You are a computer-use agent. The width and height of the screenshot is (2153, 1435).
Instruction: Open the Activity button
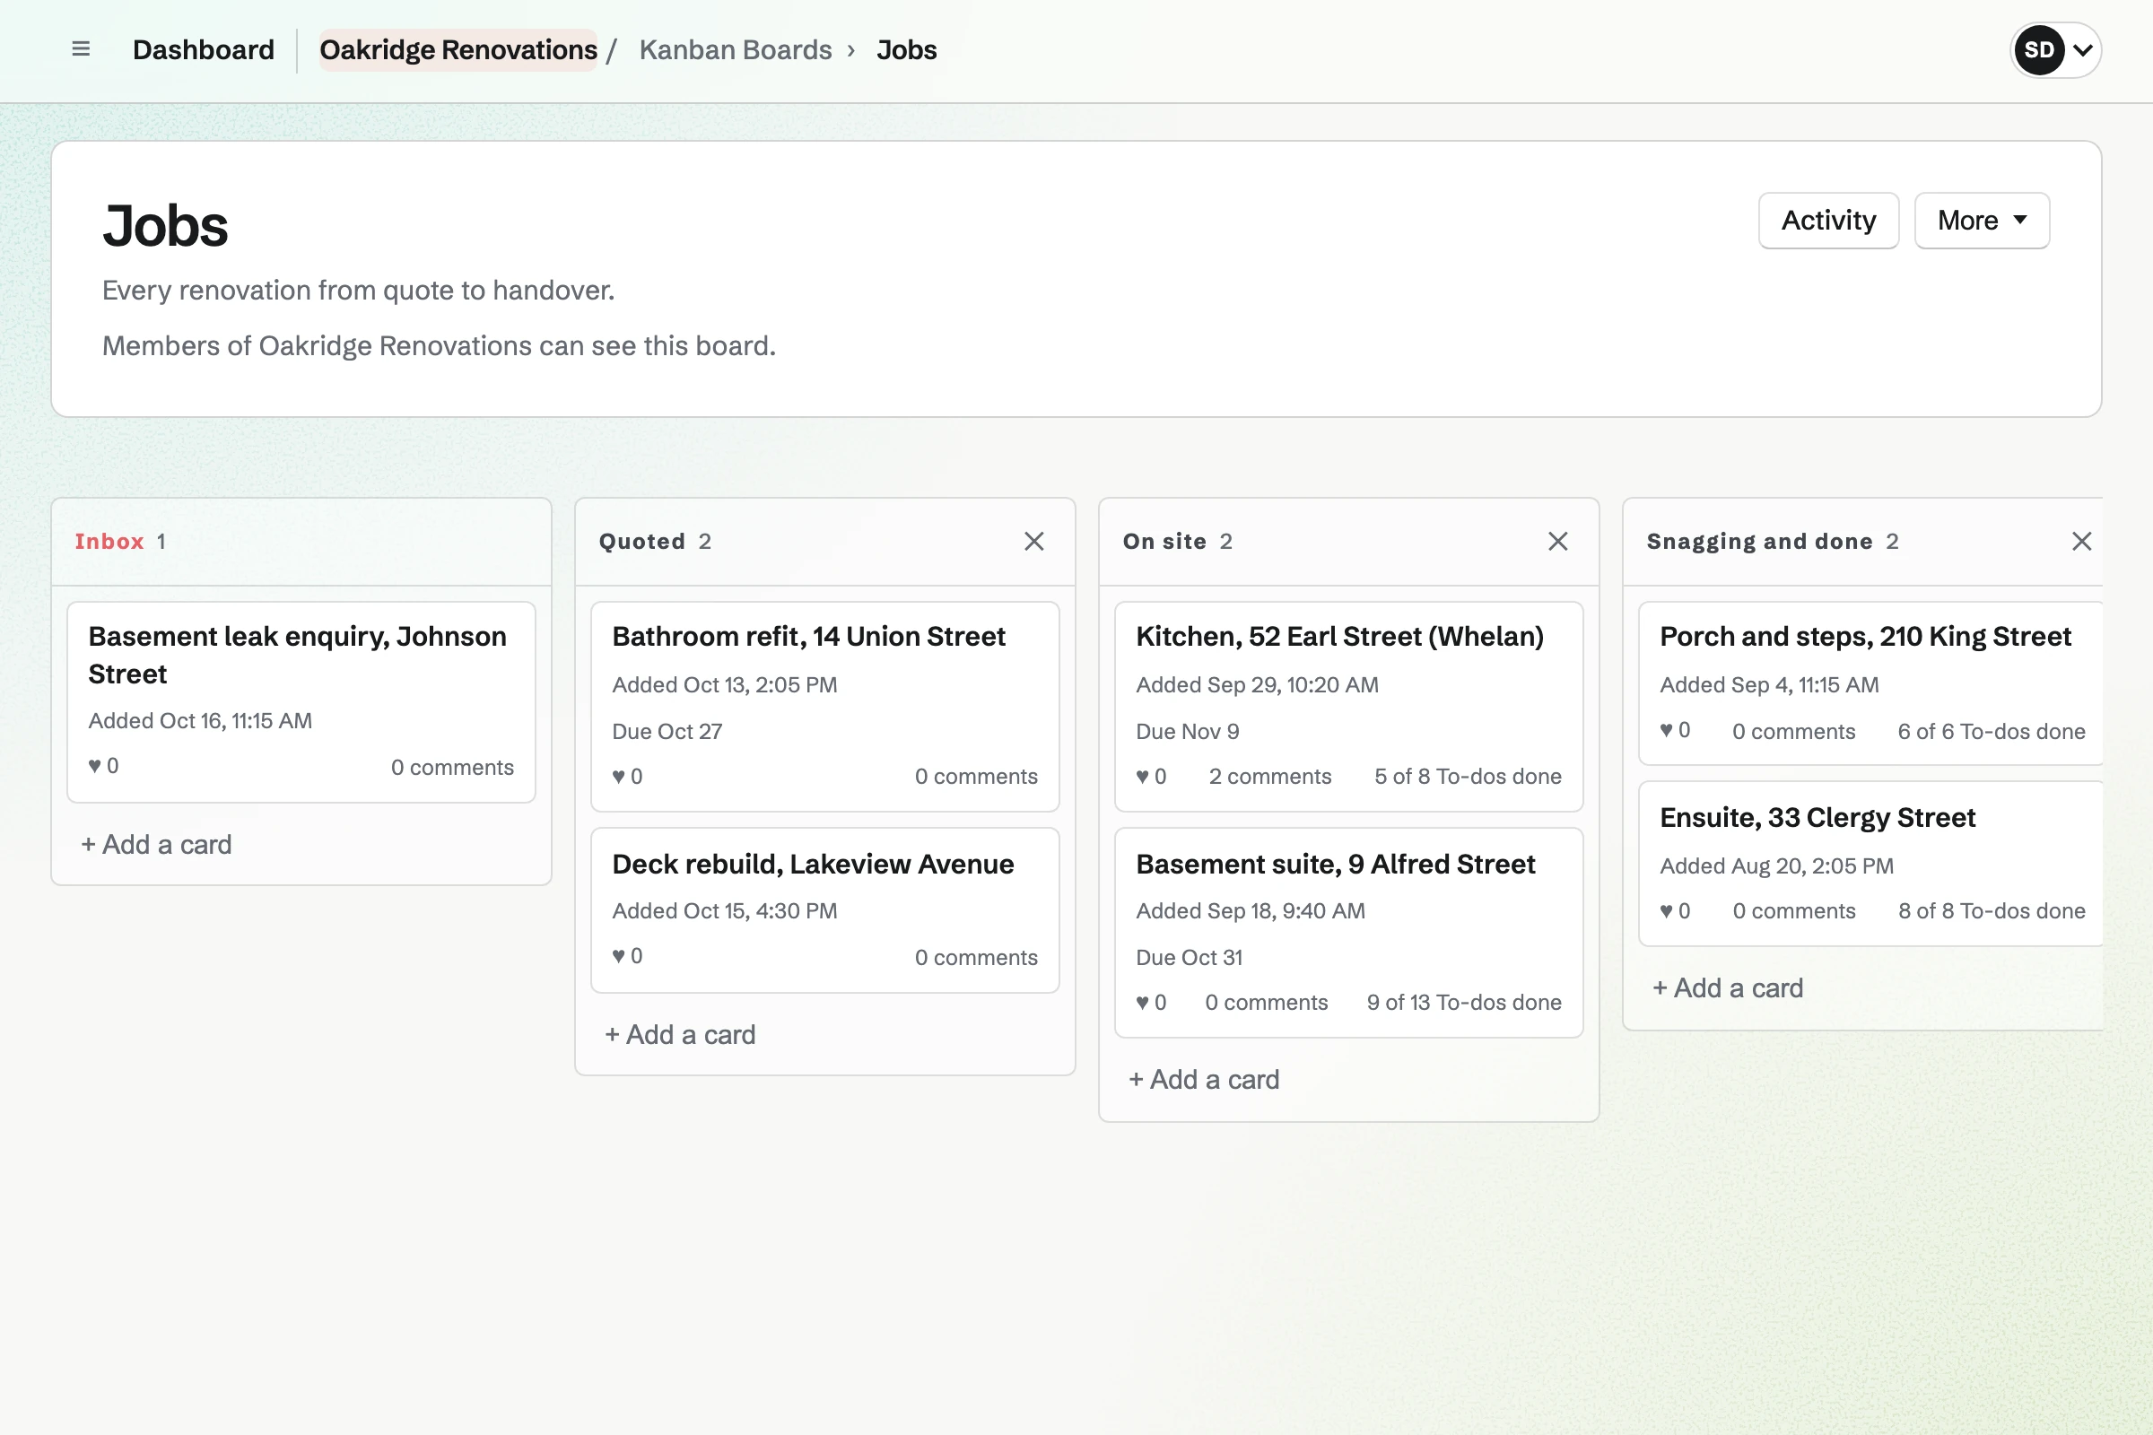[x=1828, y=221]
